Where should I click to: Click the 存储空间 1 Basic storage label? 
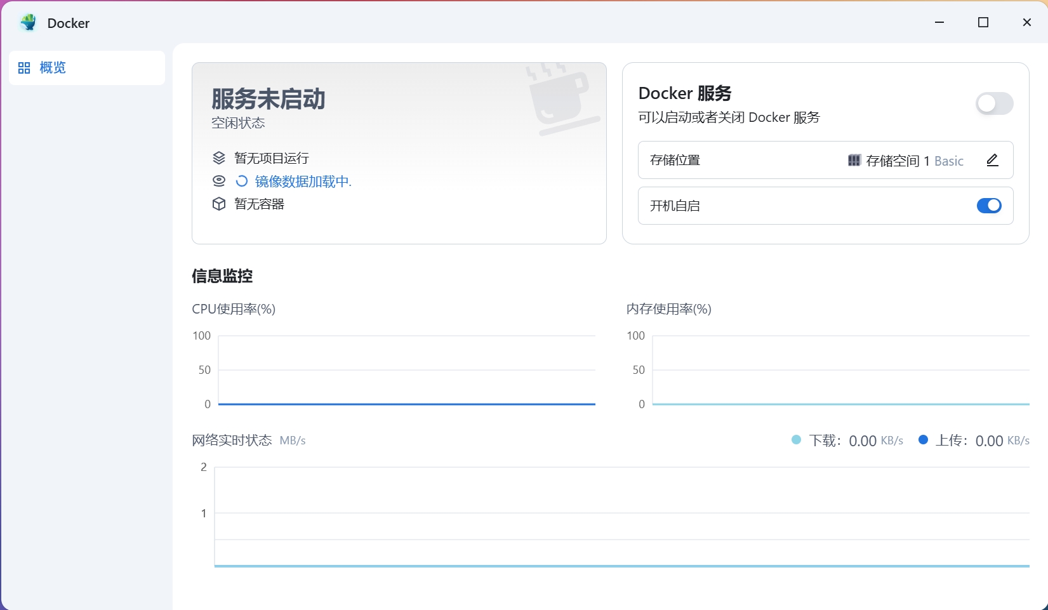tap(914, 161)
